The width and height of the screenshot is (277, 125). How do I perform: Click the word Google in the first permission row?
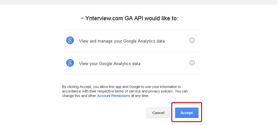[129, 41]
